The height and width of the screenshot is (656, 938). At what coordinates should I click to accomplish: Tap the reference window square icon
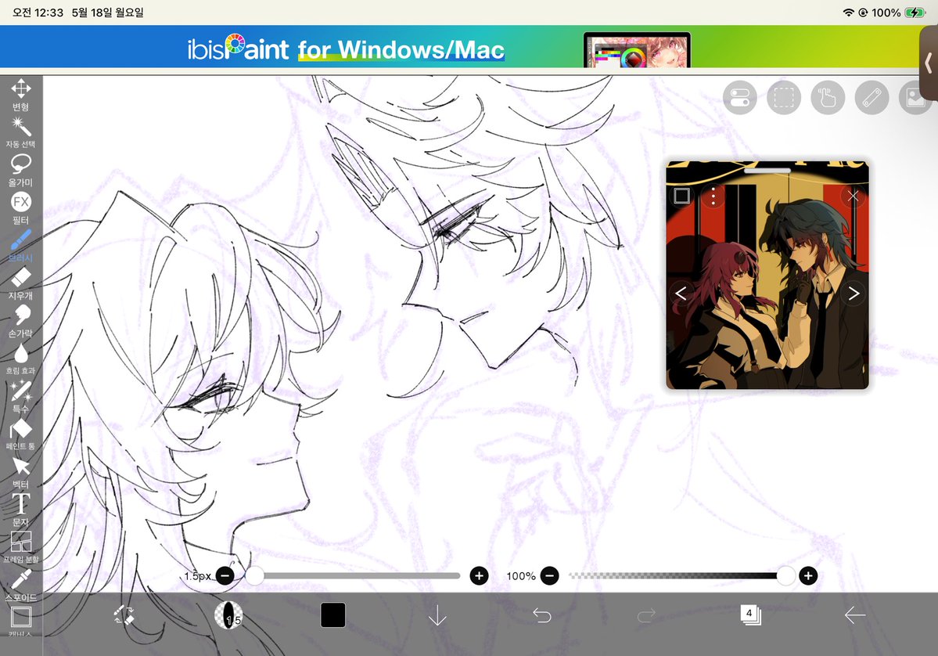[x=681, y=196]
